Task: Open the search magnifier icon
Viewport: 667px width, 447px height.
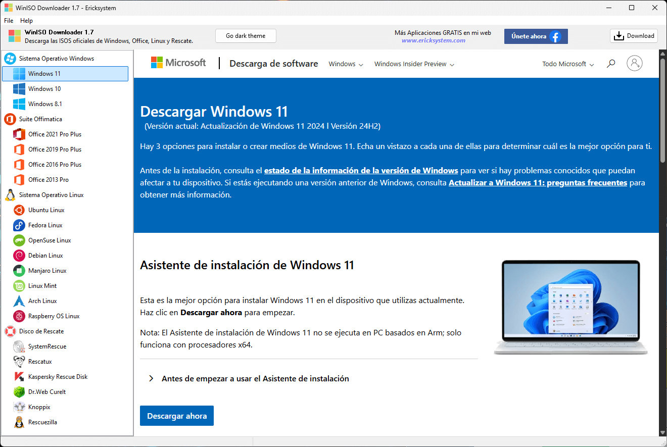Action: (x=611, y=63)
